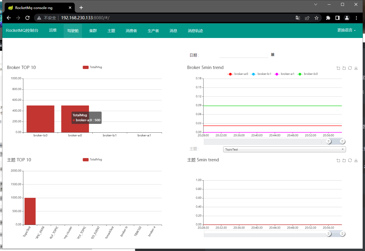Open the Chrome three-dot menu

pyautogui.click(x=356, y=18)
